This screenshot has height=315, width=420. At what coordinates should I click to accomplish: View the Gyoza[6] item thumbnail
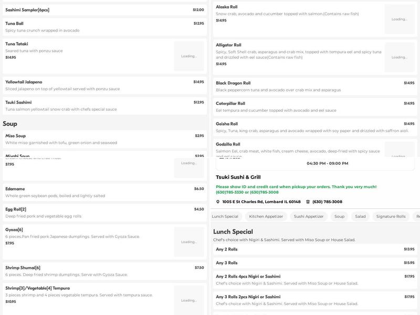pos(189,242)
